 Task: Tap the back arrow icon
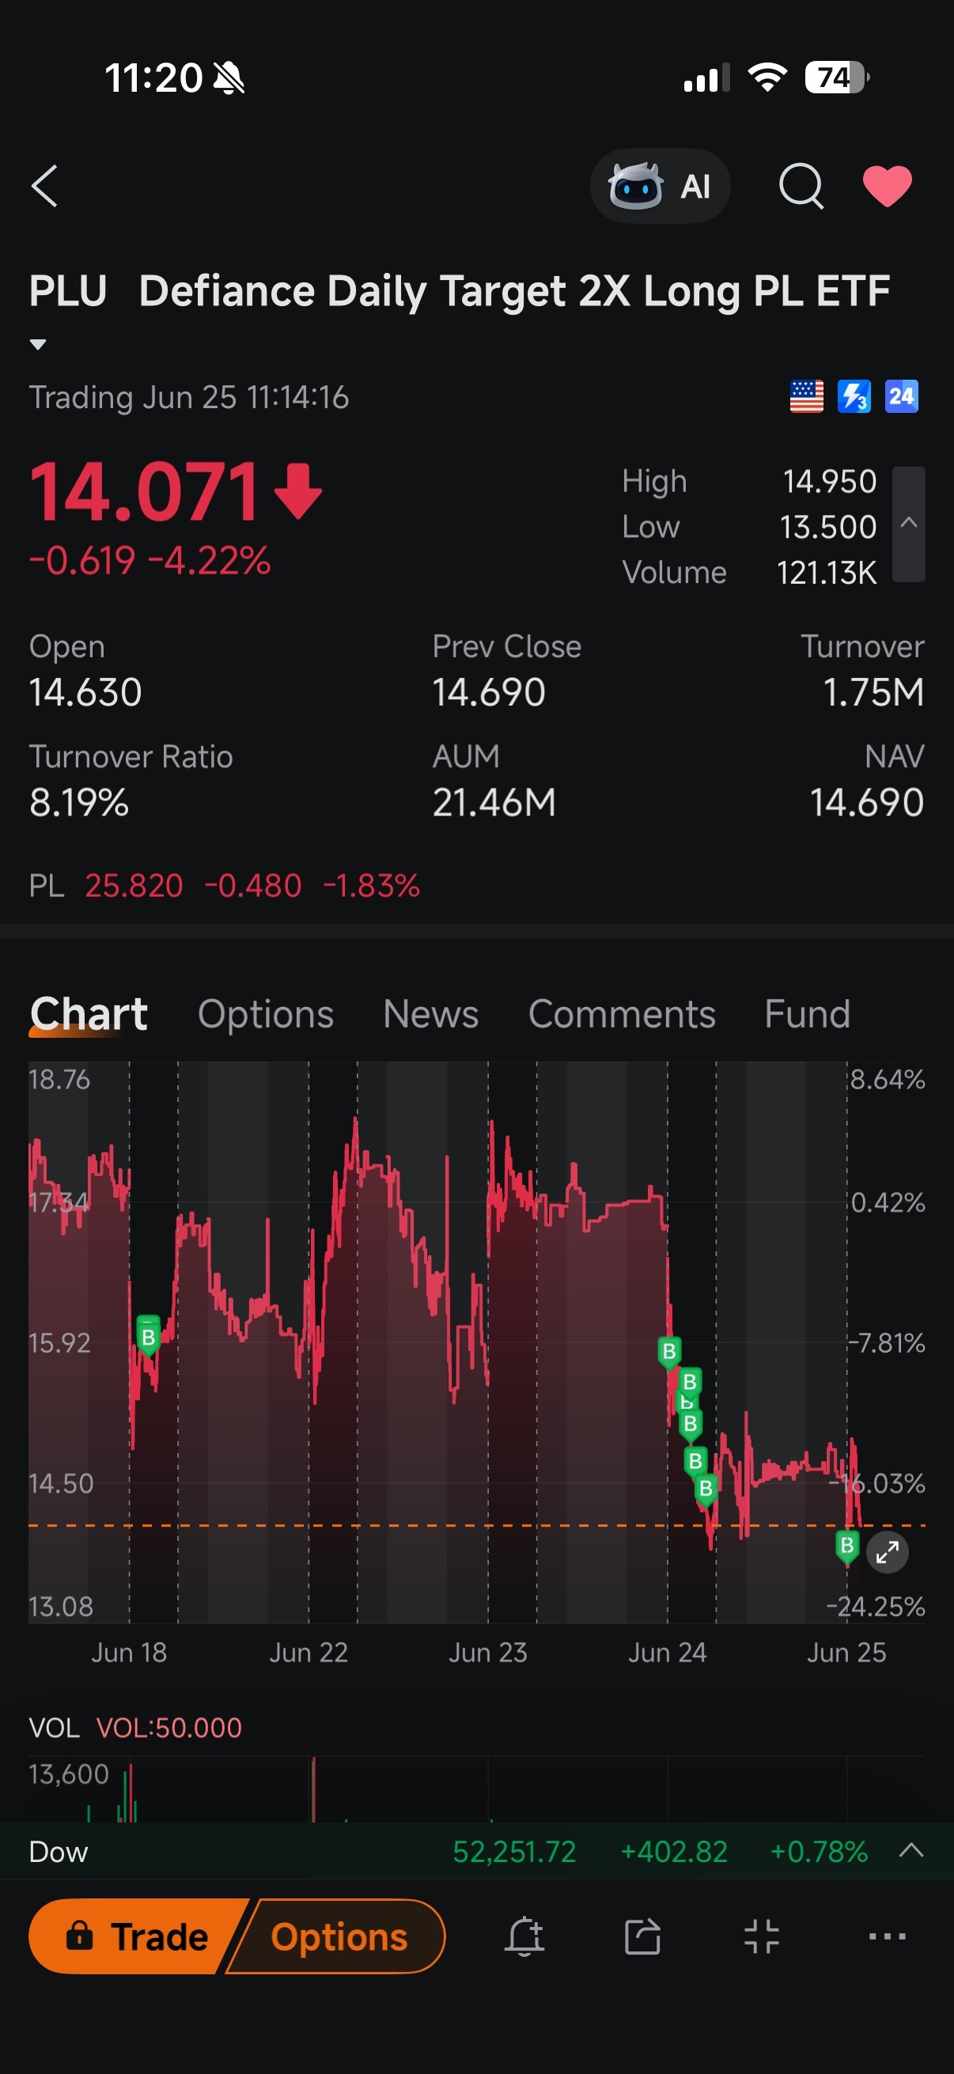(x=44, y=186)
